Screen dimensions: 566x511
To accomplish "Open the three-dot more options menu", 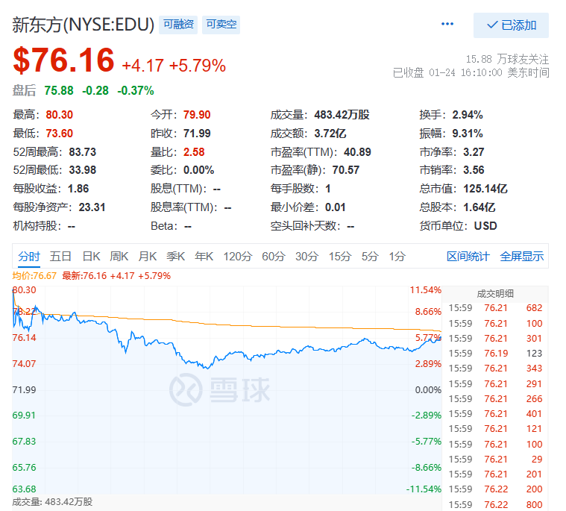I will coord(447,24).
